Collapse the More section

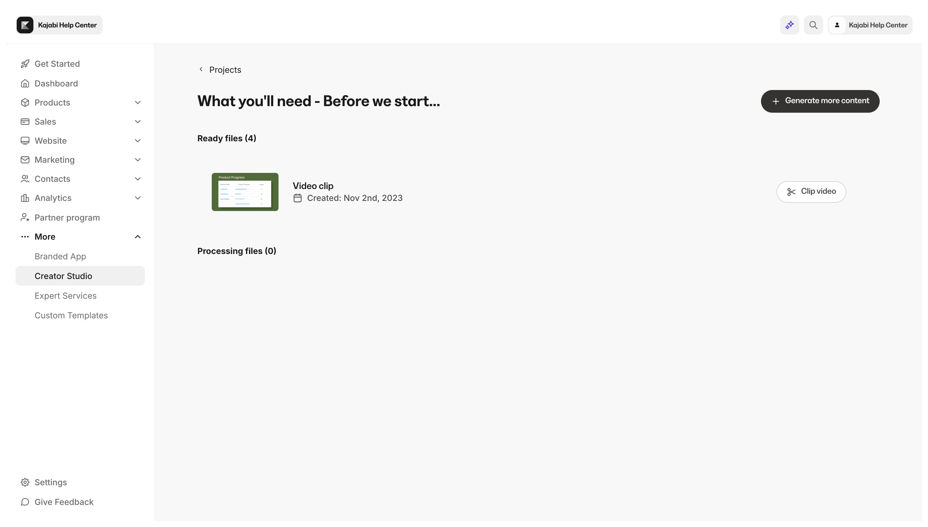pos(137,236)
